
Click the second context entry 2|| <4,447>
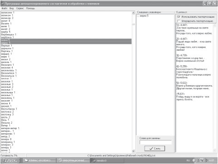182,39
